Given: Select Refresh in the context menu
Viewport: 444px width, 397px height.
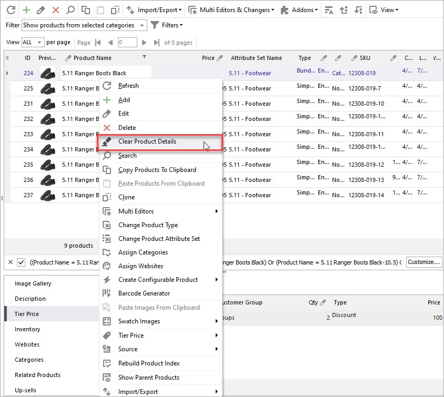Looking at the screenshot, I should pyautogui.click(x=160, y=86).
